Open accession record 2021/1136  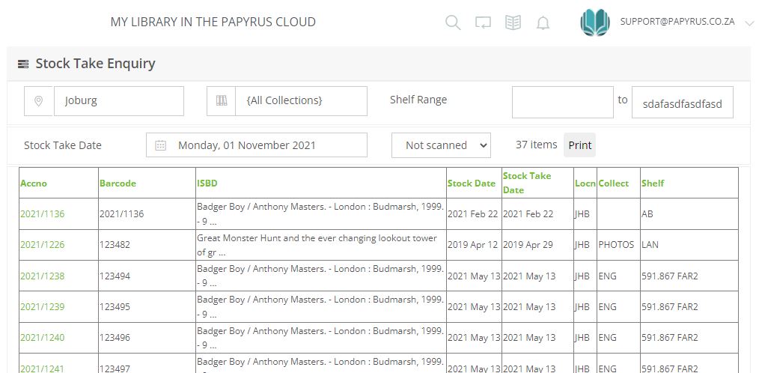click(x=43, y=213)
